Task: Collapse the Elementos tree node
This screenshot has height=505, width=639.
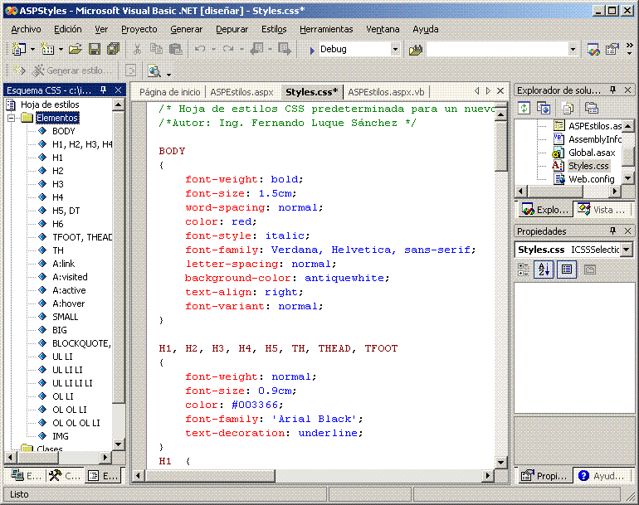Action: click(x=12, y=118)
